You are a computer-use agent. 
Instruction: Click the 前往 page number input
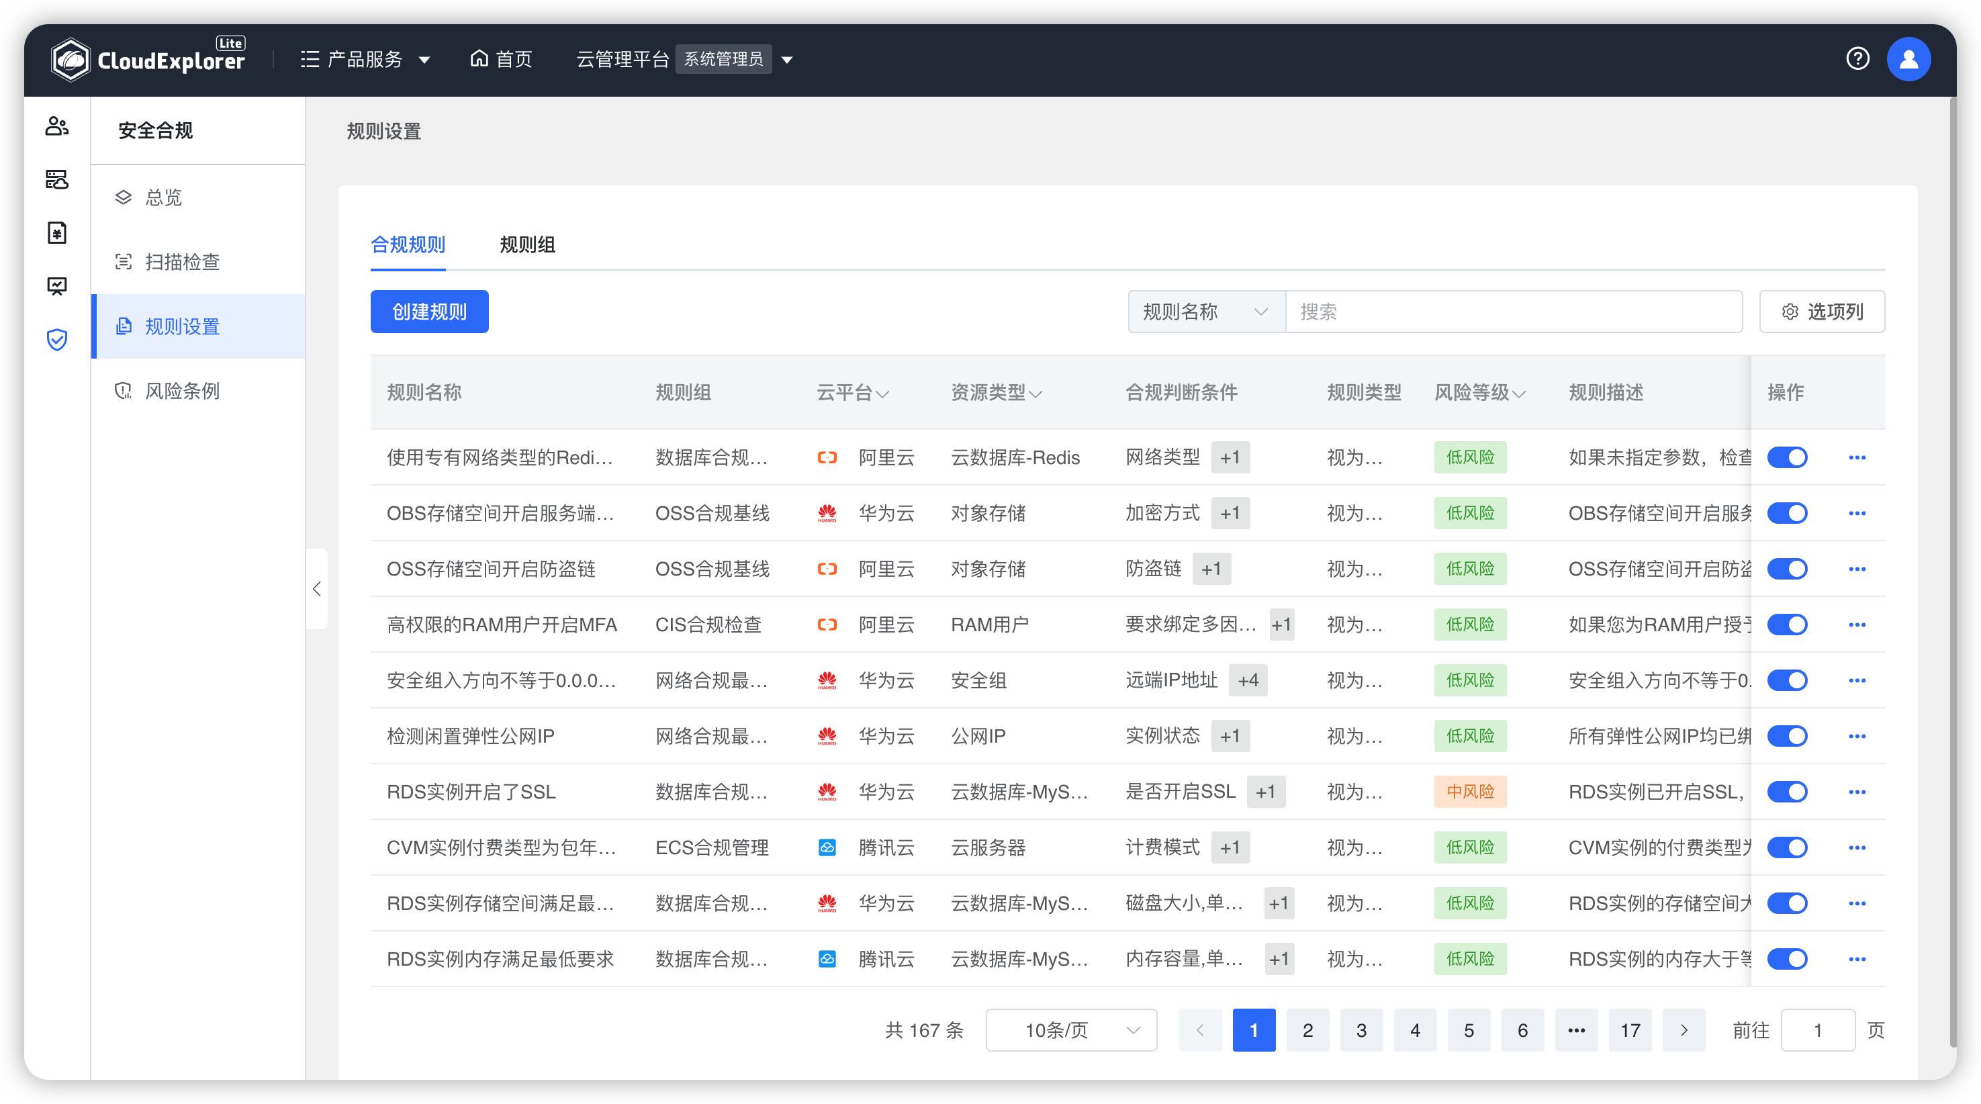point(1817,1030)
